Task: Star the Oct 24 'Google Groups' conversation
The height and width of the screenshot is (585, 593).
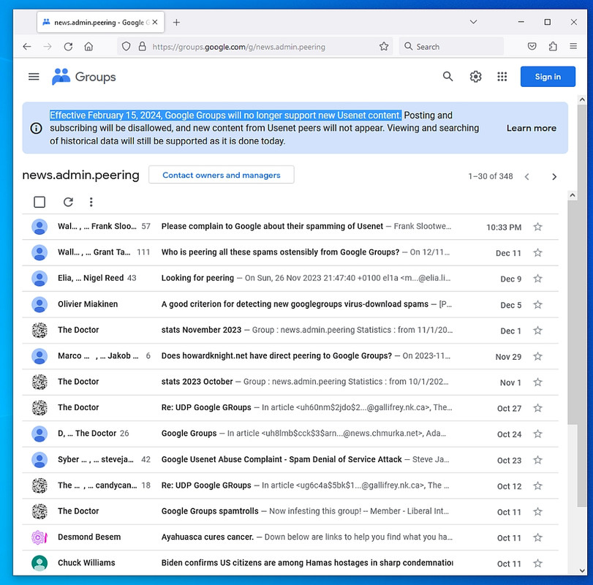Action: coord(537,434)
